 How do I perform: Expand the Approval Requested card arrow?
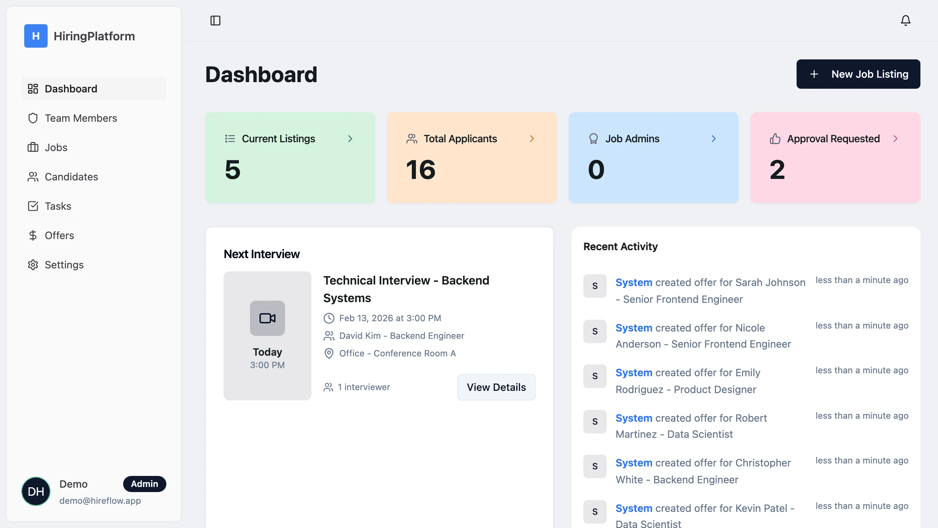tap(895, 139)
